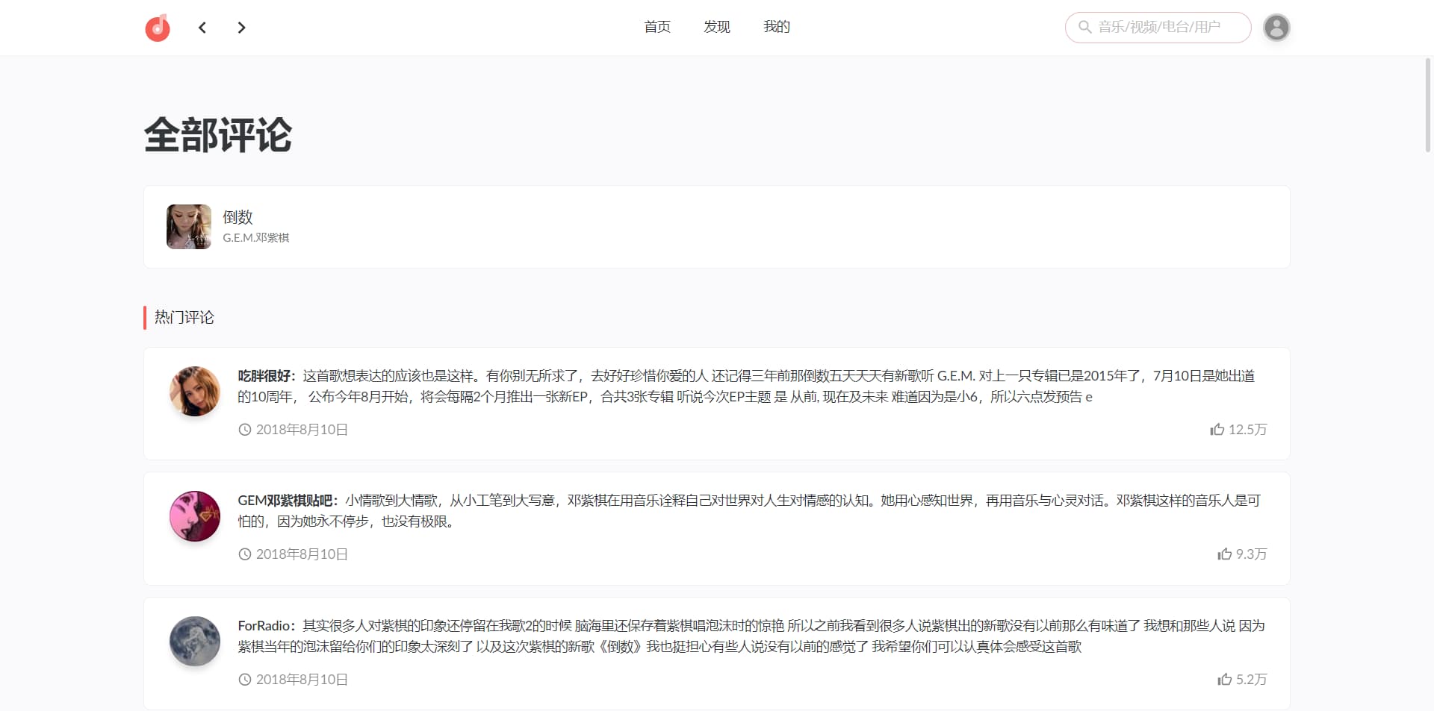Image resolution: width=1434 pixels, height=711 pixels.
Task: Like 吃胖很好's comment with 12.5万 likes
Action: (x=1216, y=430)
